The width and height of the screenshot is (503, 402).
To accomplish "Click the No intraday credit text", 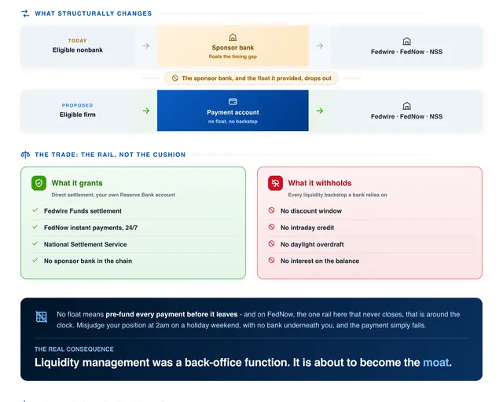I will 307,228.
